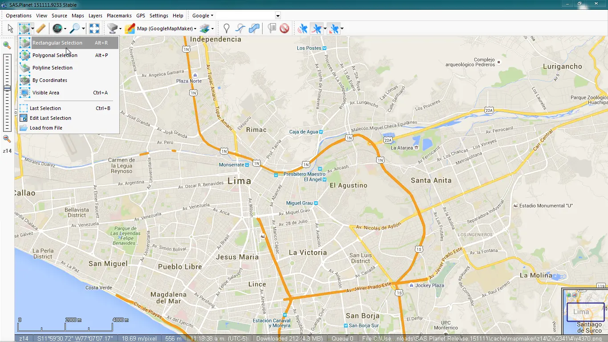
Task: Choose Edit Last Selection entry
Action: (69, 118)
